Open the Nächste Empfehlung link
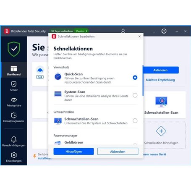 coord(160,80)
